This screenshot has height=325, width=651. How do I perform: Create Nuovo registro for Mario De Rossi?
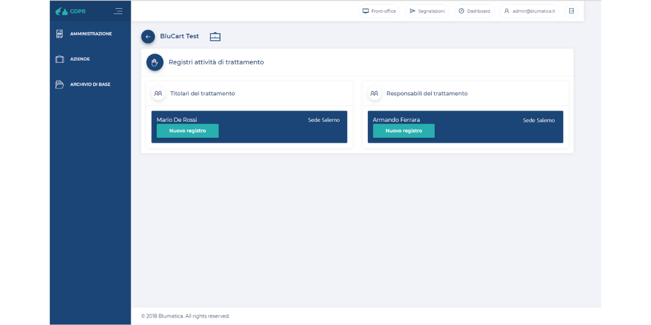pyautogui.click(x=188, y=131)
